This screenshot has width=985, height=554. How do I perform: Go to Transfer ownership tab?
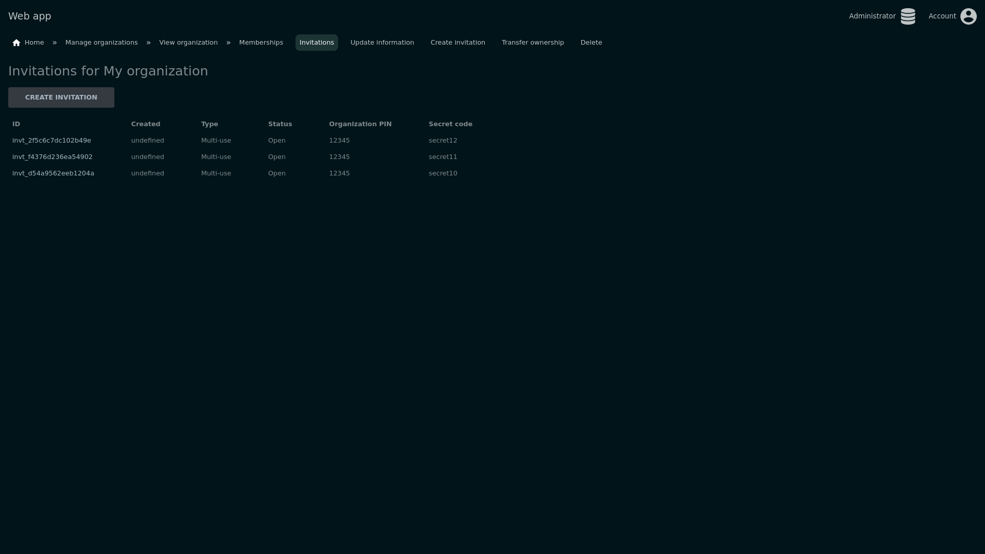(x=533, y=43)
